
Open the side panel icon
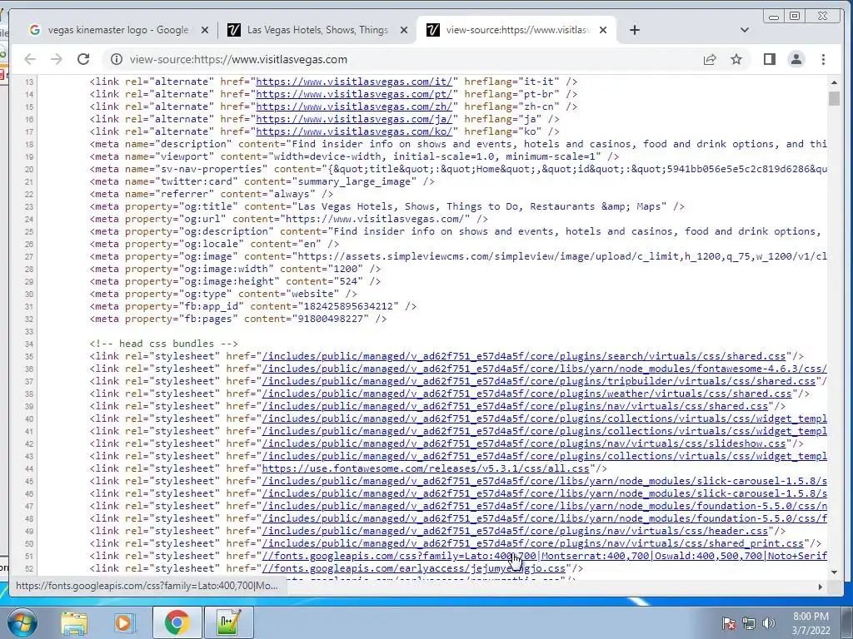click(x=769, y=59)
